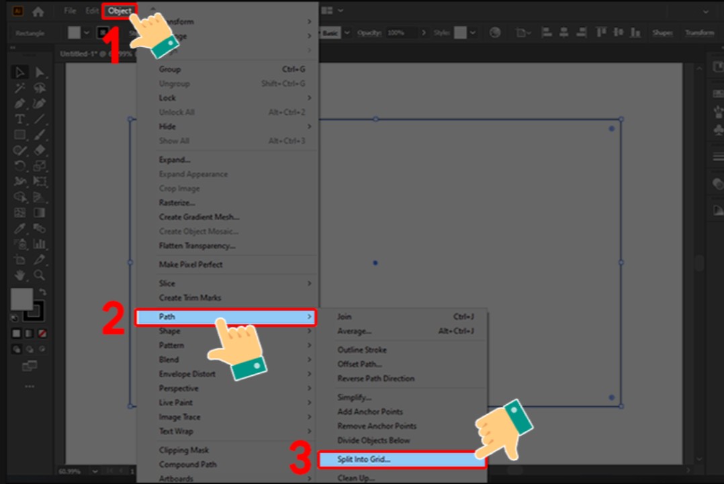Image resolution: width=724 pixels, height=484 pixels.
Task: Click the swap fill and stroke arrows
Action: tap(42, 293)
